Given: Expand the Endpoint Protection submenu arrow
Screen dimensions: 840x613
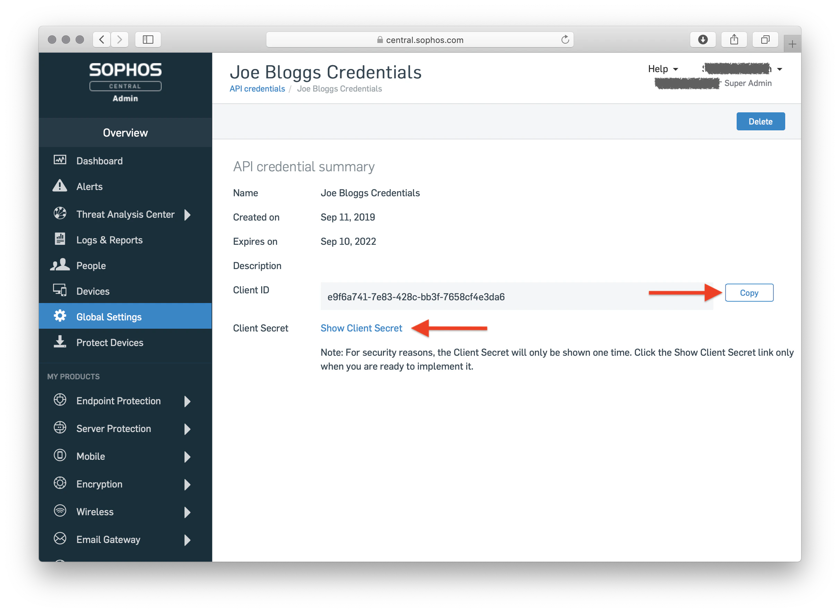Looking at the screenshot, I should tap(187, 401).
